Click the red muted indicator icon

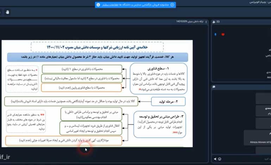223,34
